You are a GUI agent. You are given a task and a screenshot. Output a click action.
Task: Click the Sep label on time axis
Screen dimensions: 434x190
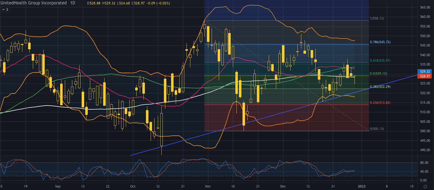(x=57, y=186)
